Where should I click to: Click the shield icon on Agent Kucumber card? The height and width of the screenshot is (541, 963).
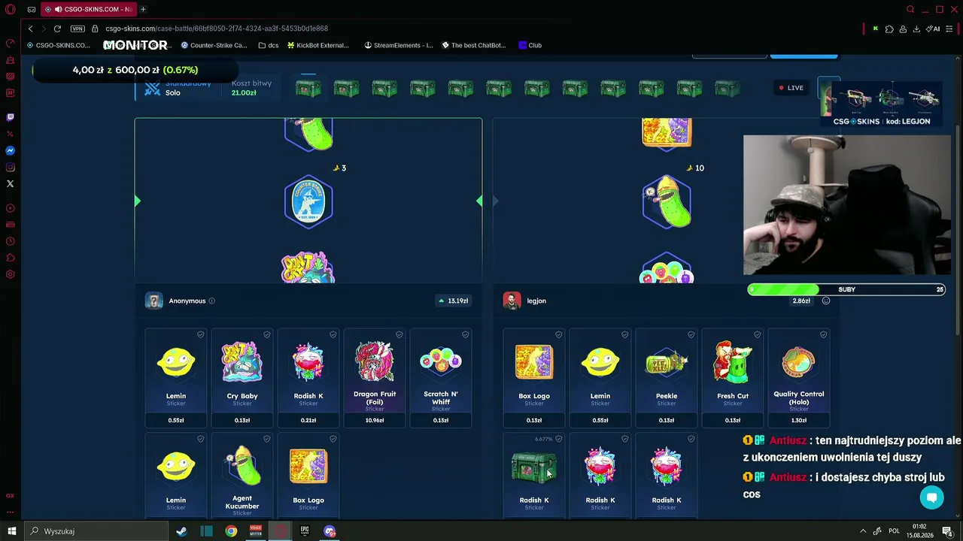click(x=266, y=439)
